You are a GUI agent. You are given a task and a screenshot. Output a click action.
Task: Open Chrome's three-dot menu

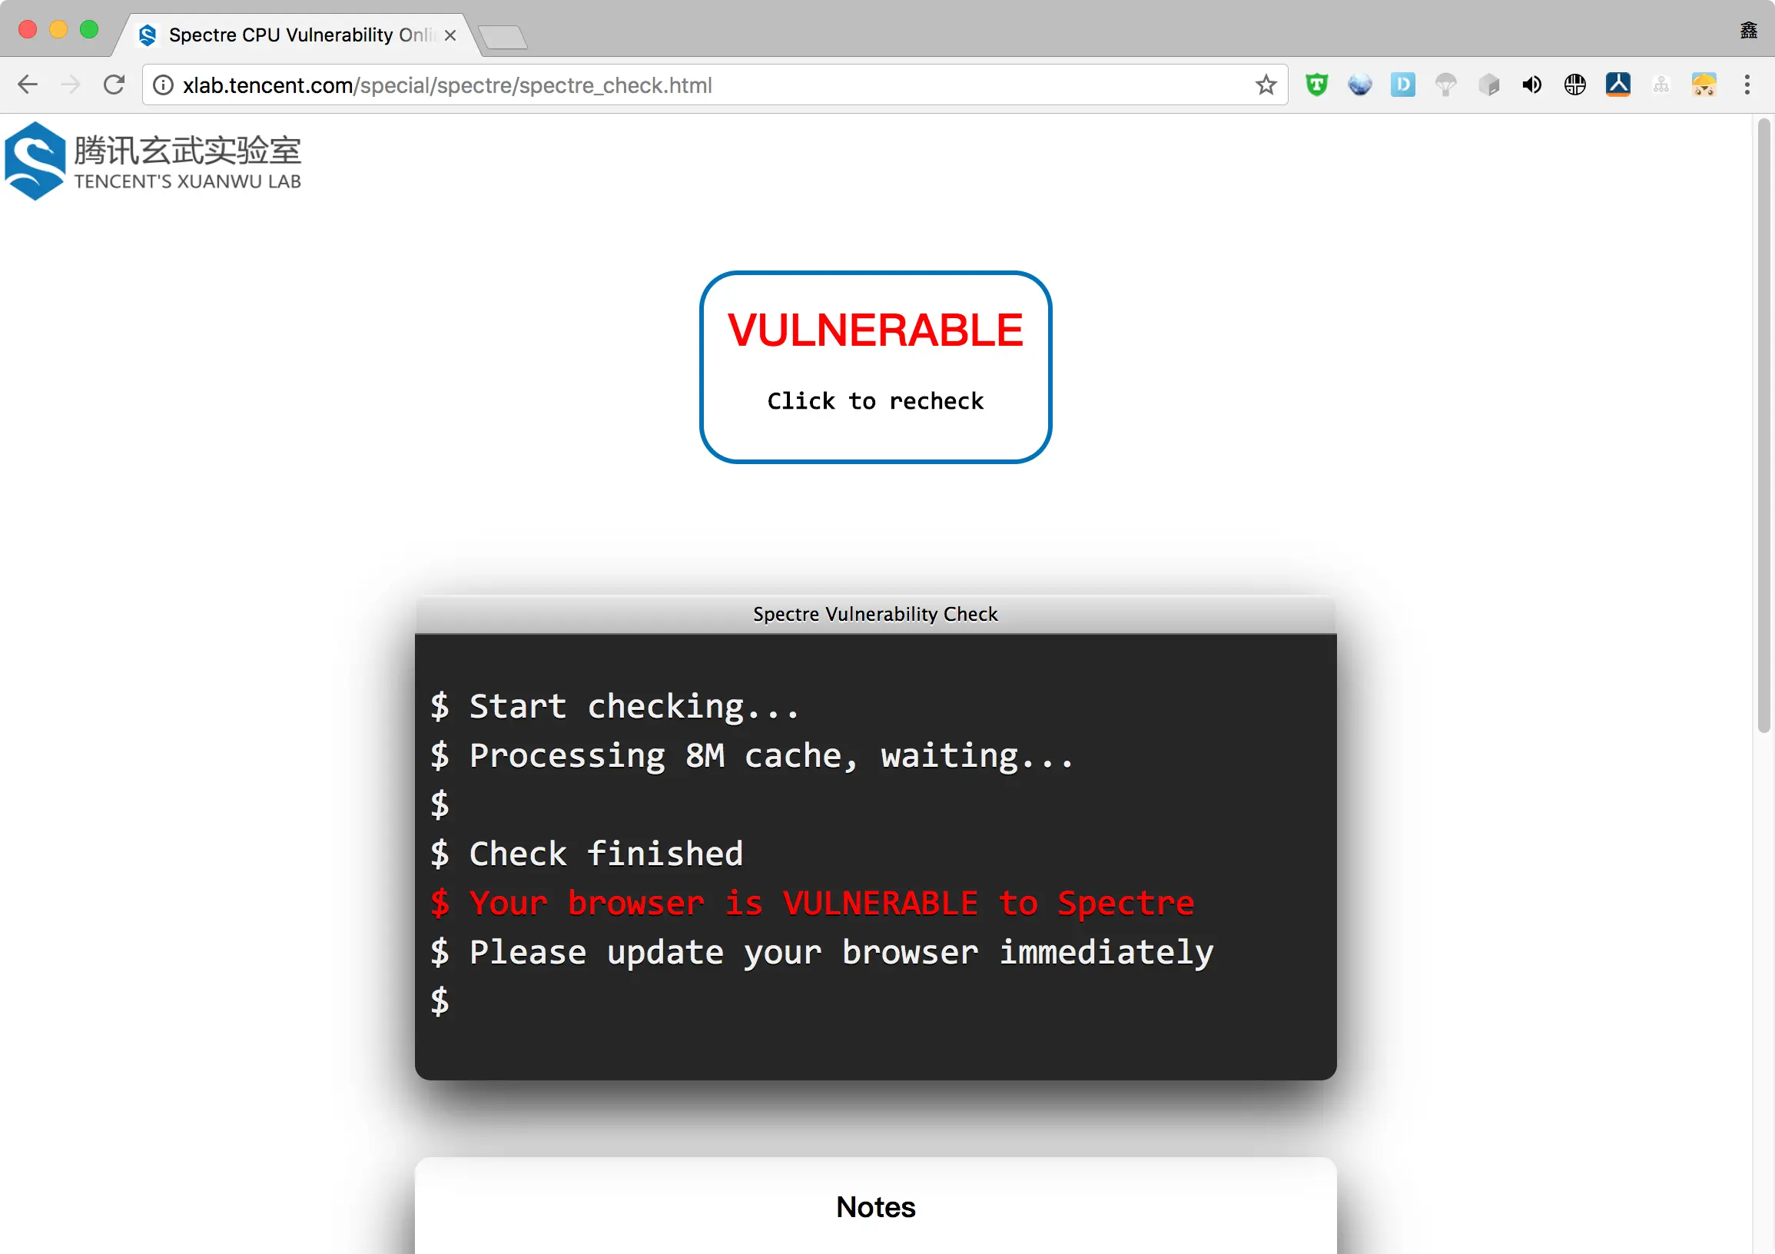click(1747, 85)
